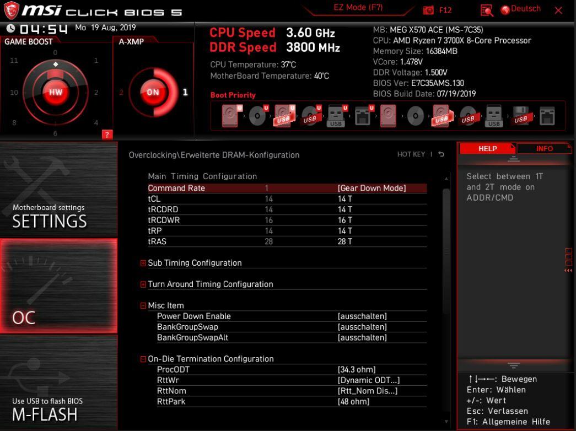Screen dimensions: 576x431
Task: Open the Motherboard SETTINGS menu
Action: click(59, 189)
